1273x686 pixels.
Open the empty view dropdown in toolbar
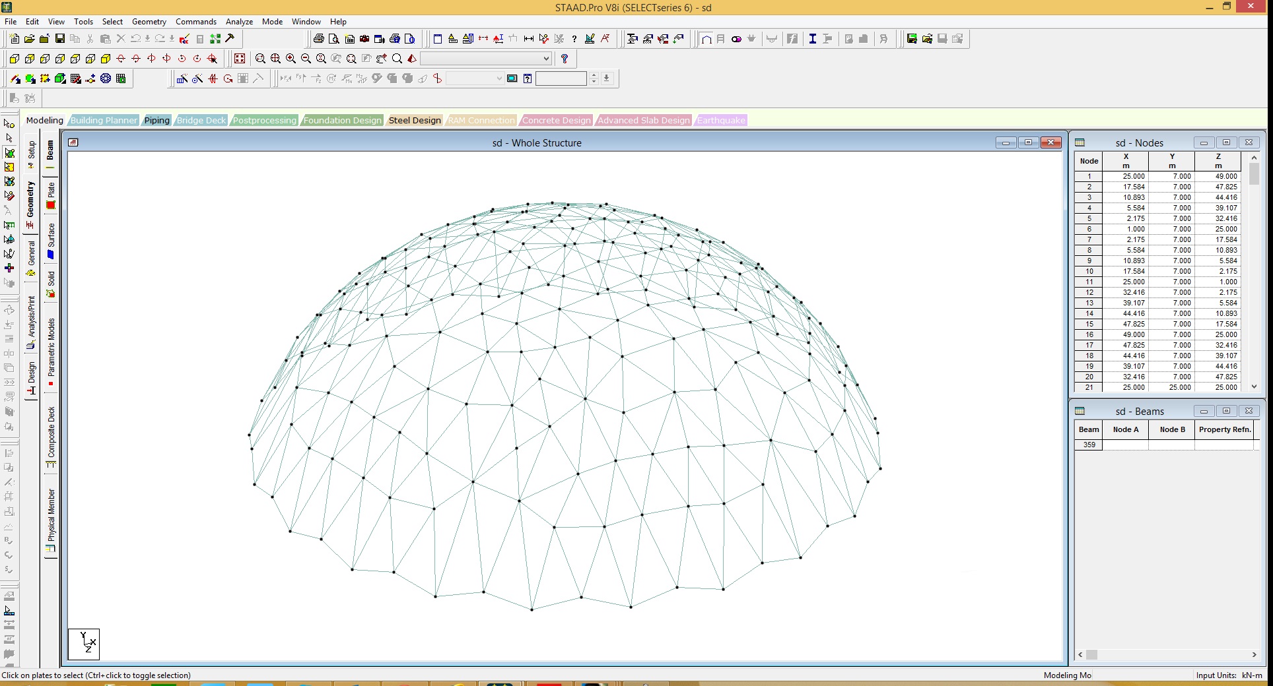(546, 59)
